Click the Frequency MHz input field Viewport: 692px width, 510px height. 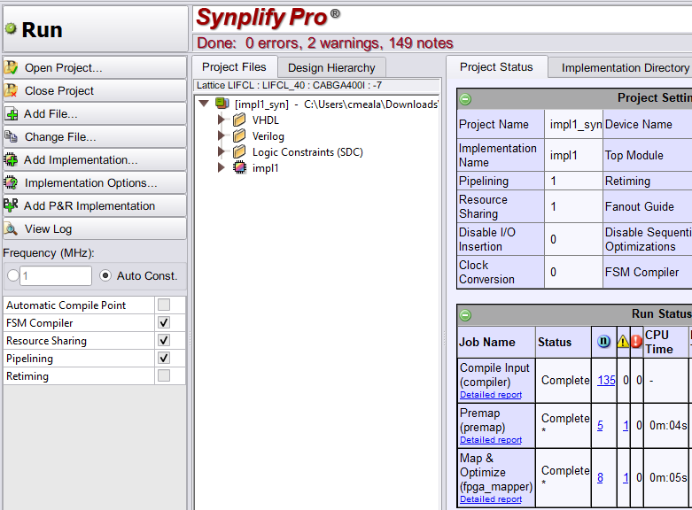(x=56, y=275)
